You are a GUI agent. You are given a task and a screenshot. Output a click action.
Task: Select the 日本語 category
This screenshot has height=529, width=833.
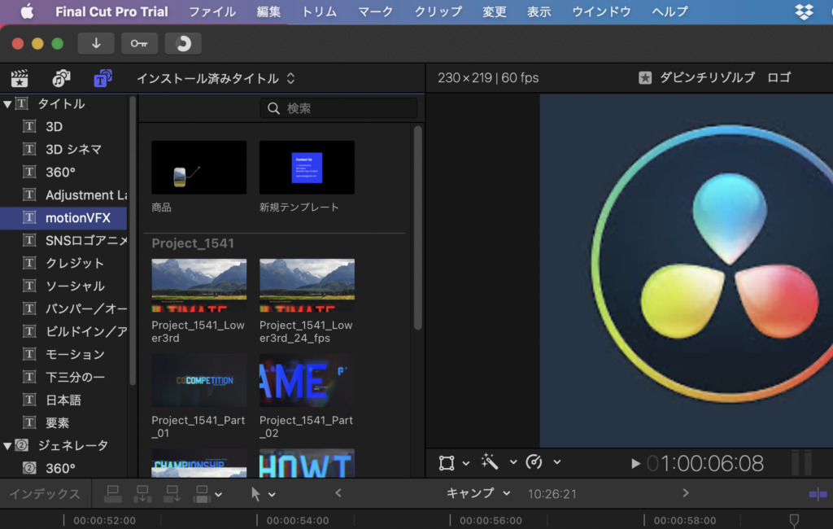[x=63, y=400]
